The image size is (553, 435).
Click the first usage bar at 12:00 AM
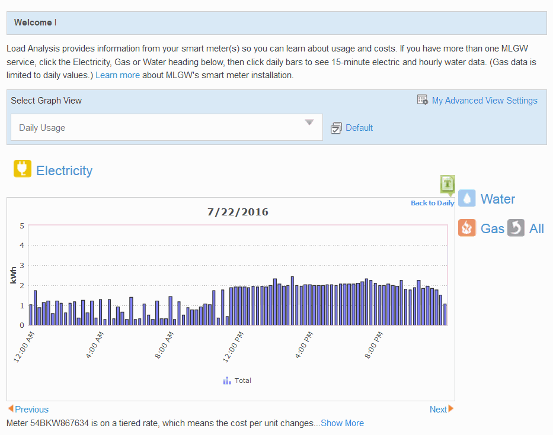(x=31, y=314)
